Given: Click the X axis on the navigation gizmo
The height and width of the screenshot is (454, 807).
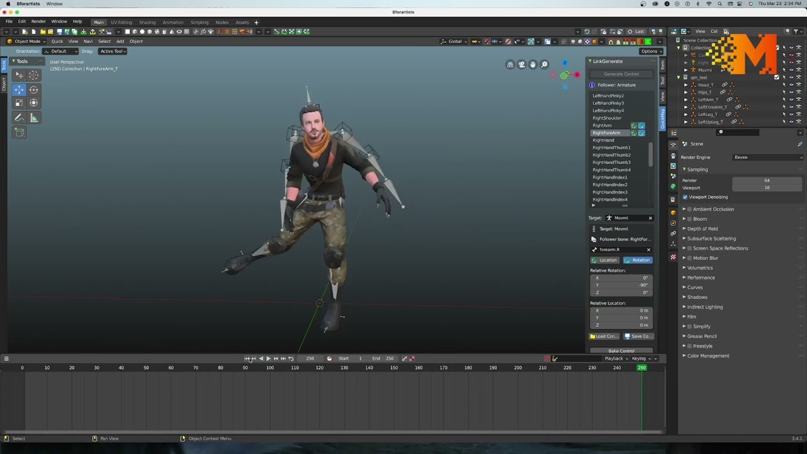Looking at the screenshot, I should [x=576, y=74].
